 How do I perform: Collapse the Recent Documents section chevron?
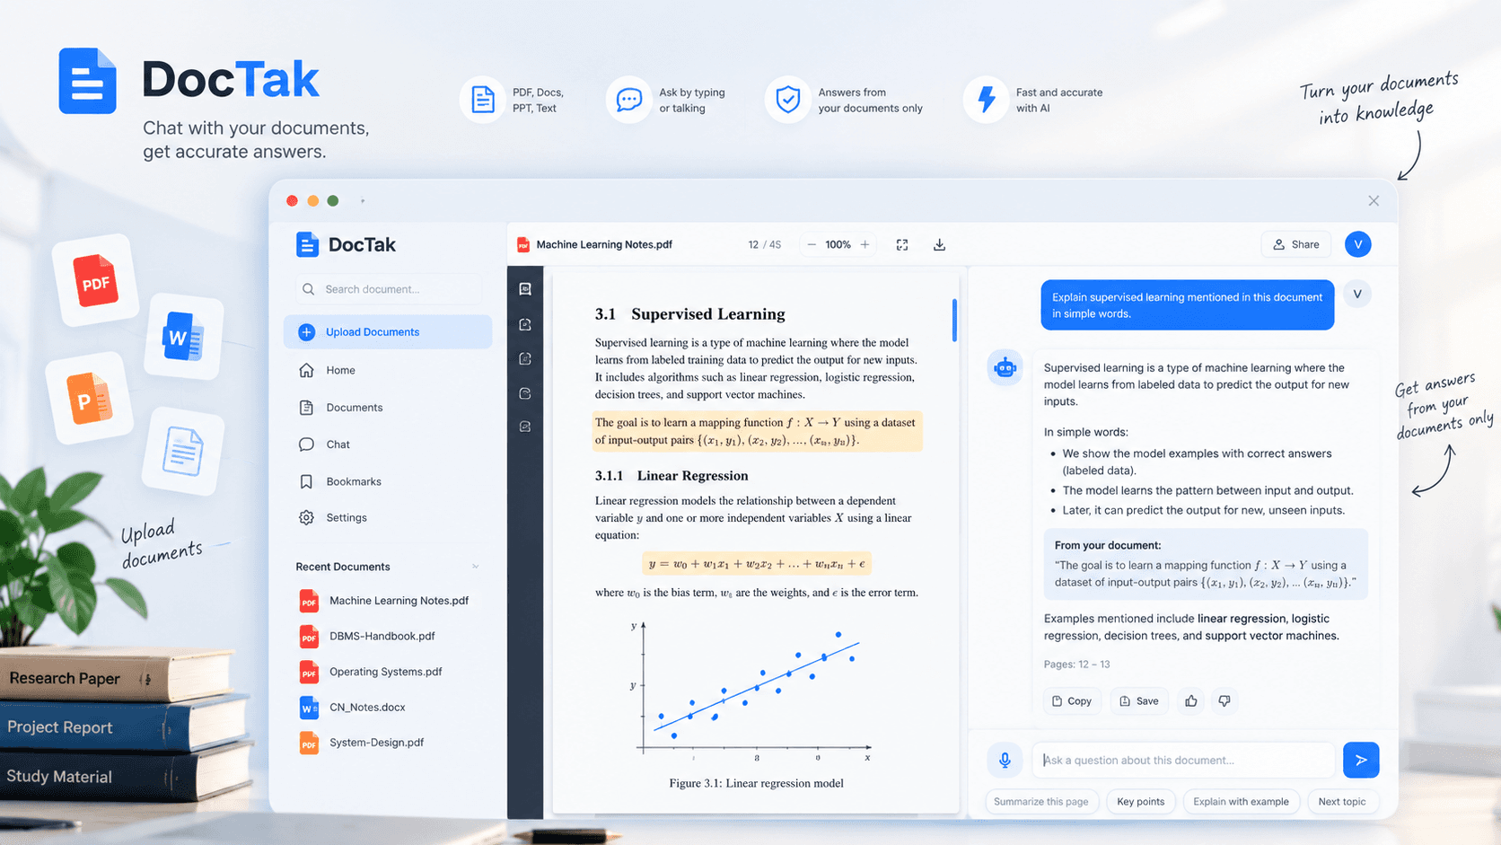(475, 567)
